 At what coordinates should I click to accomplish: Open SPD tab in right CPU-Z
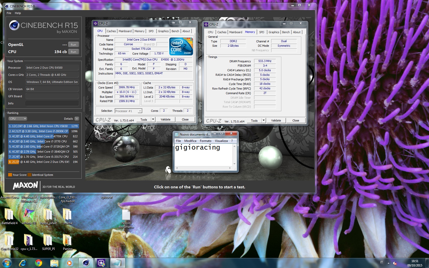click(262, 32)
